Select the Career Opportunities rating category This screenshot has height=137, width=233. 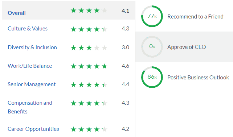pyautogui.click(x=33, y=129)
